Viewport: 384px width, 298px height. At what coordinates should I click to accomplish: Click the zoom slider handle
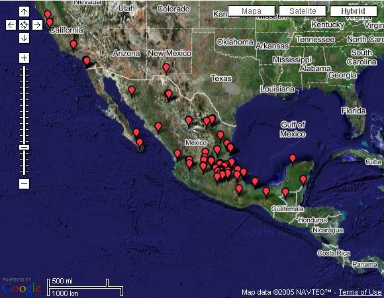point(24,147)
